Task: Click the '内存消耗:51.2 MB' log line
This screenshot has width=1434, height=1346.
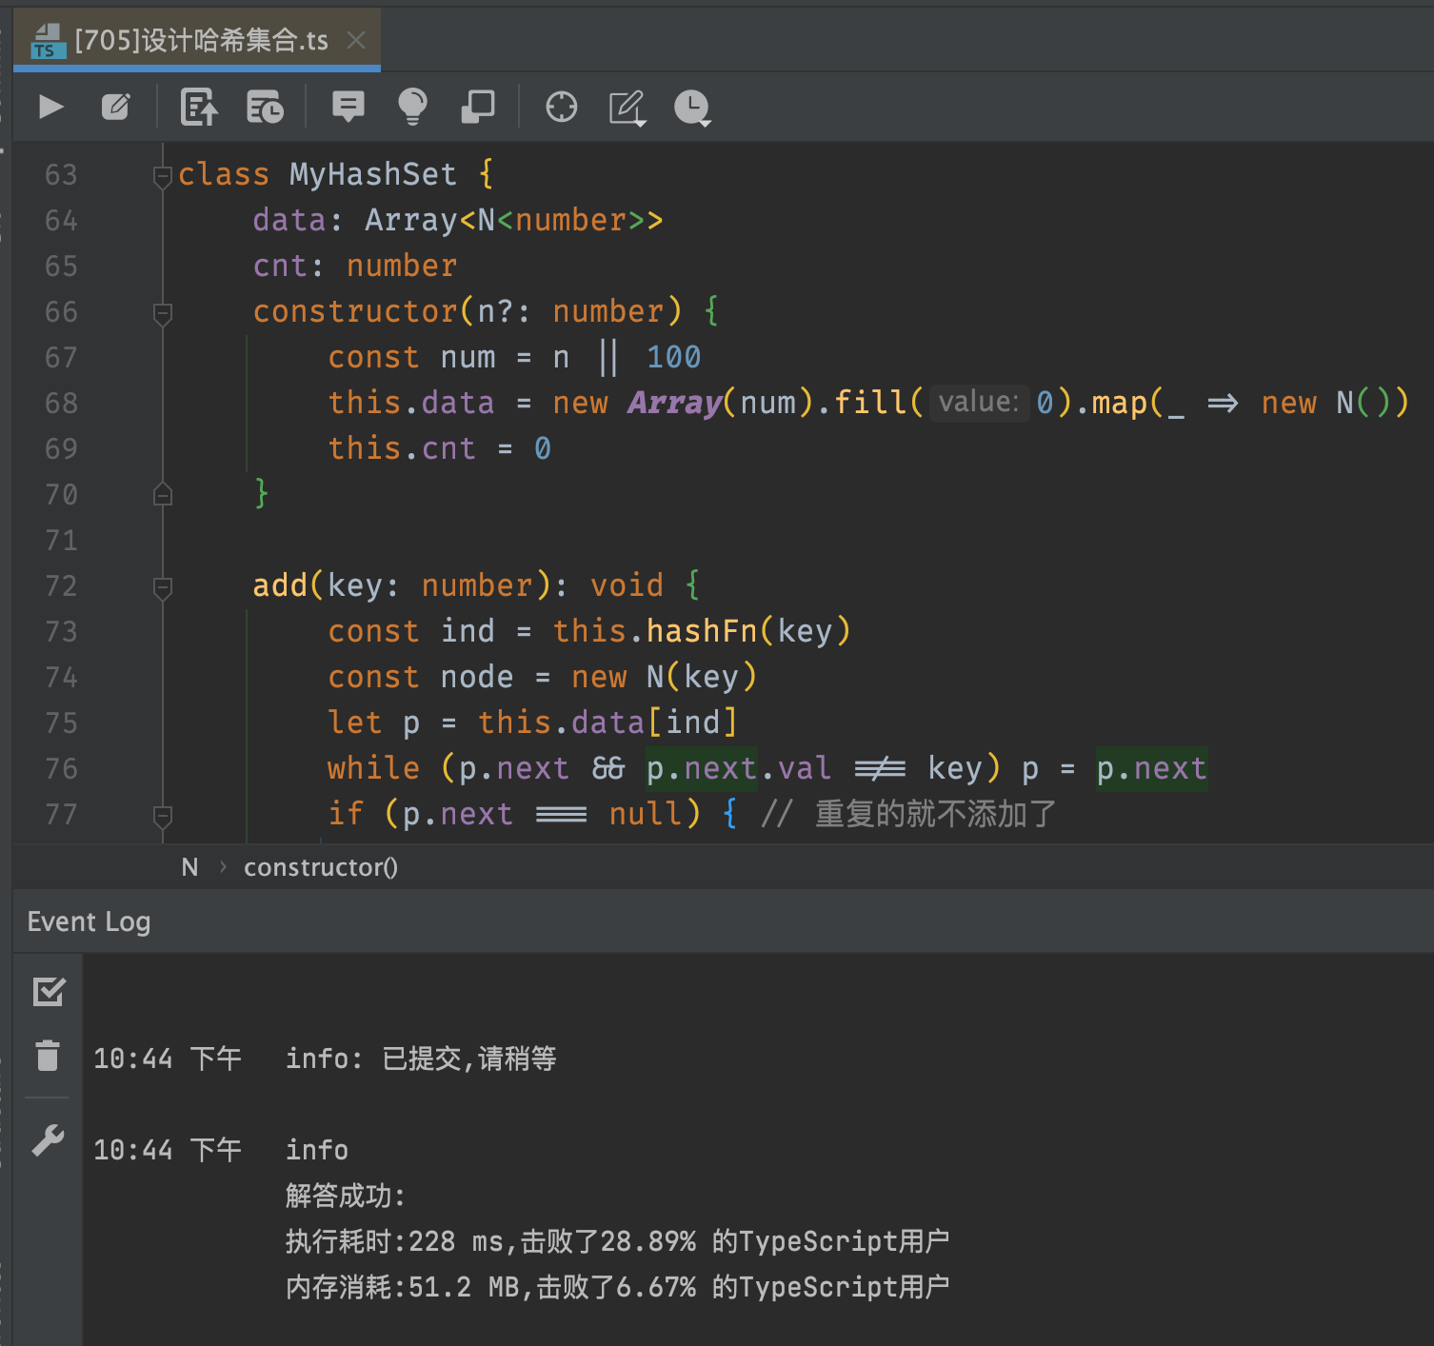Action: (618, 1287)
